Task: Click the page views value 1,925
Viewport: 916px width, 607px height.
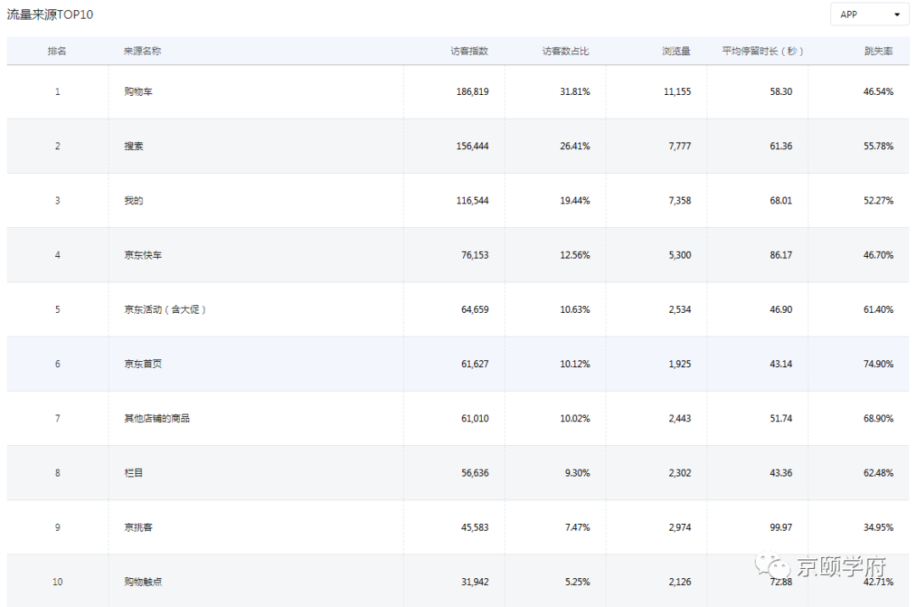Action: click(679, 365)
